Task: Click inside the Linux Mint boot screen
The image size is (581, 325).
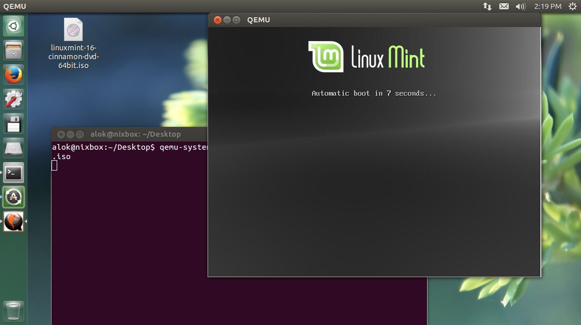Action: [x=374, y=182]
